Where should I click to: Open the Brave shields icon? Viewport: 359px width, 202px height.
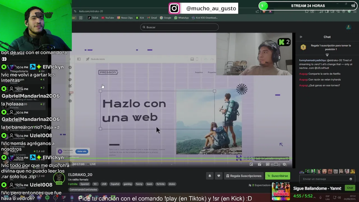(264, 11)
